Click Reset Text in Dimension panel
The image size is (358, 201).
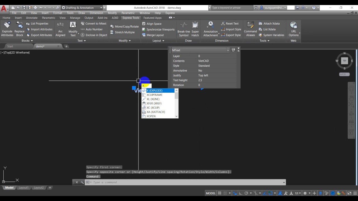[230, 24]
